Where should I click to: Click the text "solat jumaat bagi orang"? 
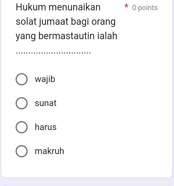click(66, 22)
